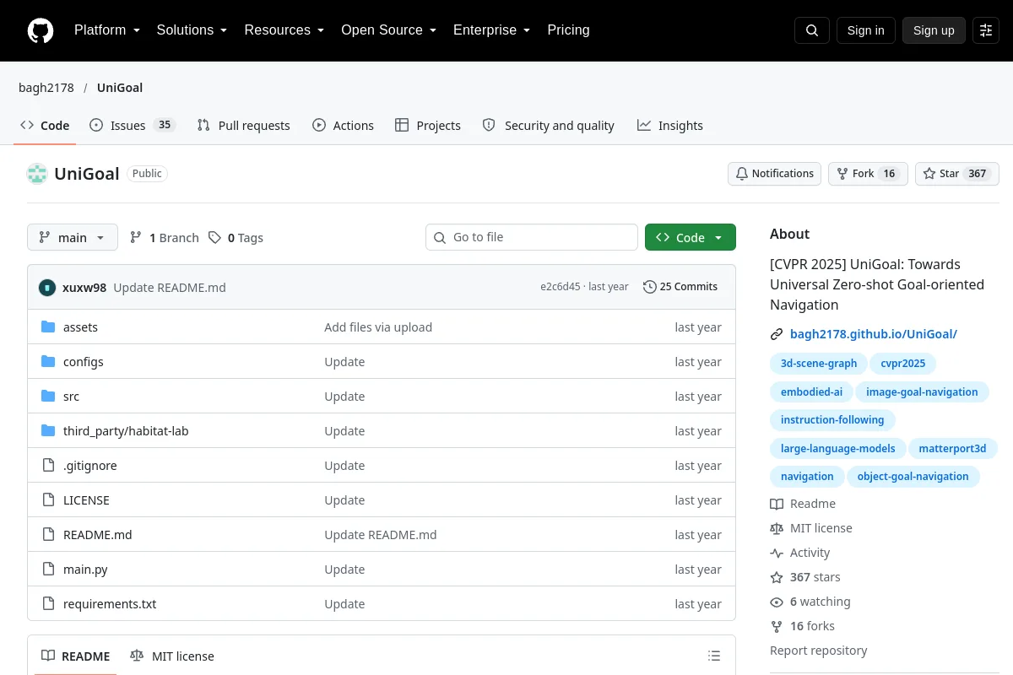Image resolution: width=1013 pixels, height=675 pixels.
Task: Open 0 Tags list
Action: click(x=236, y=238)
